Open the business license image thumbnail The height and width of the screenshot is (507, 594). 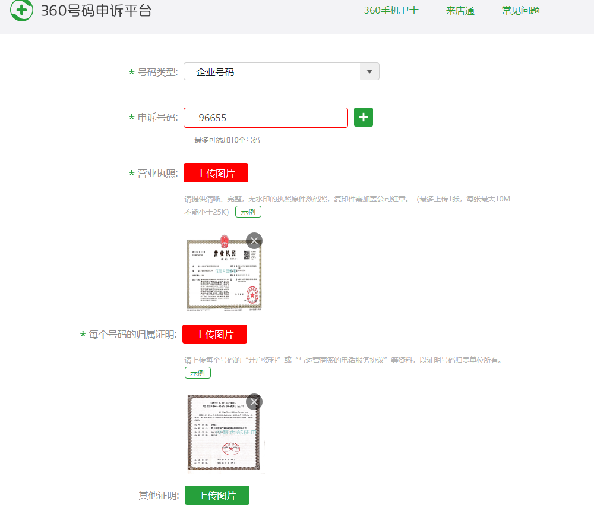click(224, 275)
